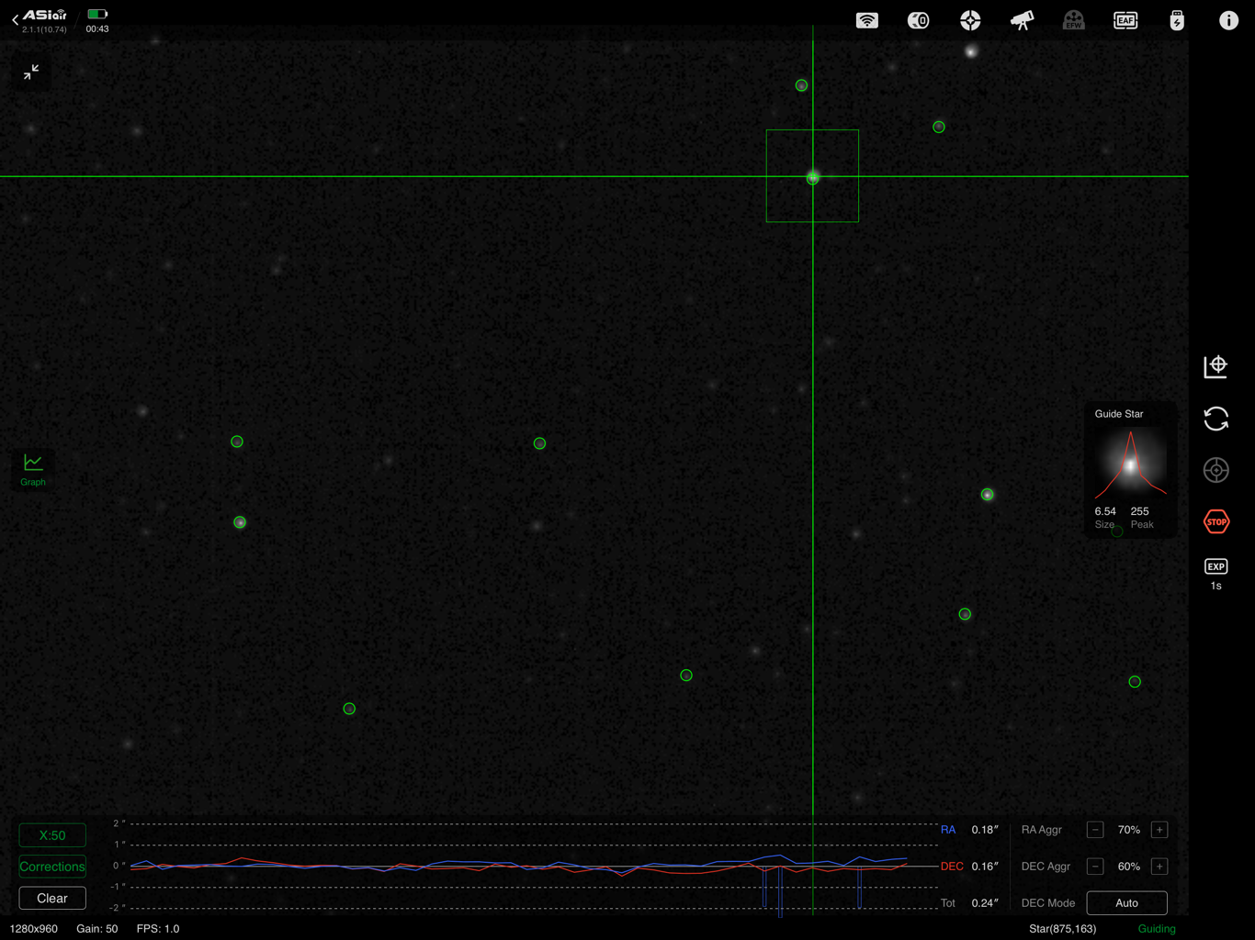The image size is (1255, 940).
Task: Open the filter wheel EFW icon
Action: (x=1073, y=20)
